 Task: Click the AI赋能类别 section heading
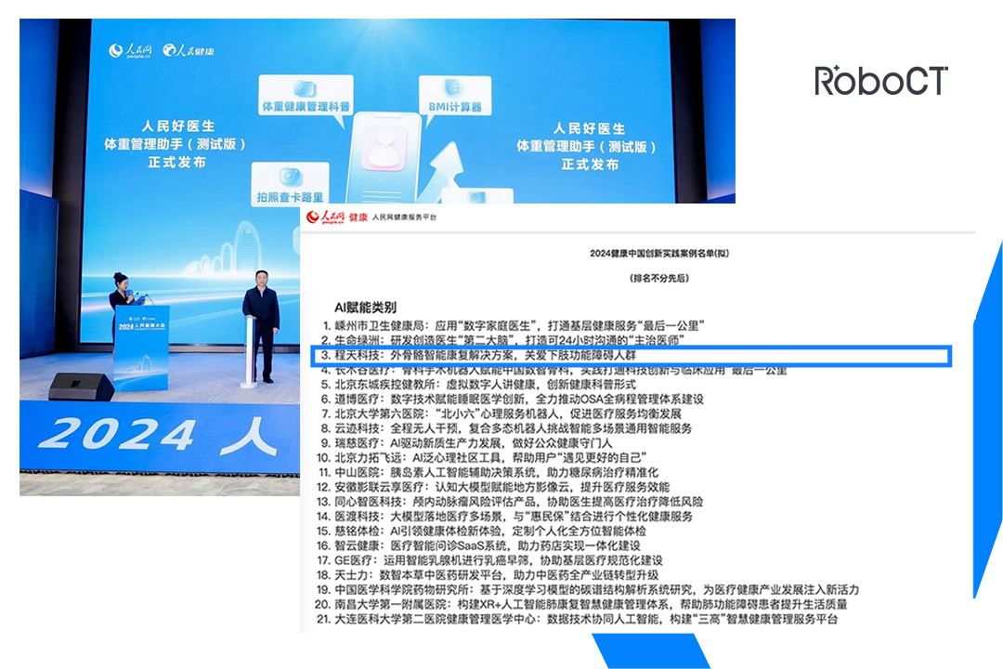pyautogui.click(x=365, y=307)
